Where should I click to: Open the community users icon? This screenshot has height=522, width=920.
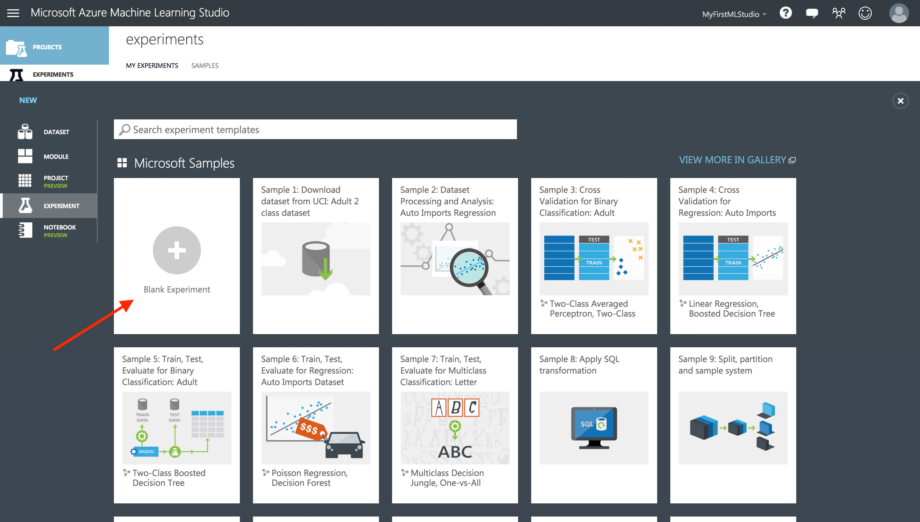pyautogui.click(x=839, y=13)
